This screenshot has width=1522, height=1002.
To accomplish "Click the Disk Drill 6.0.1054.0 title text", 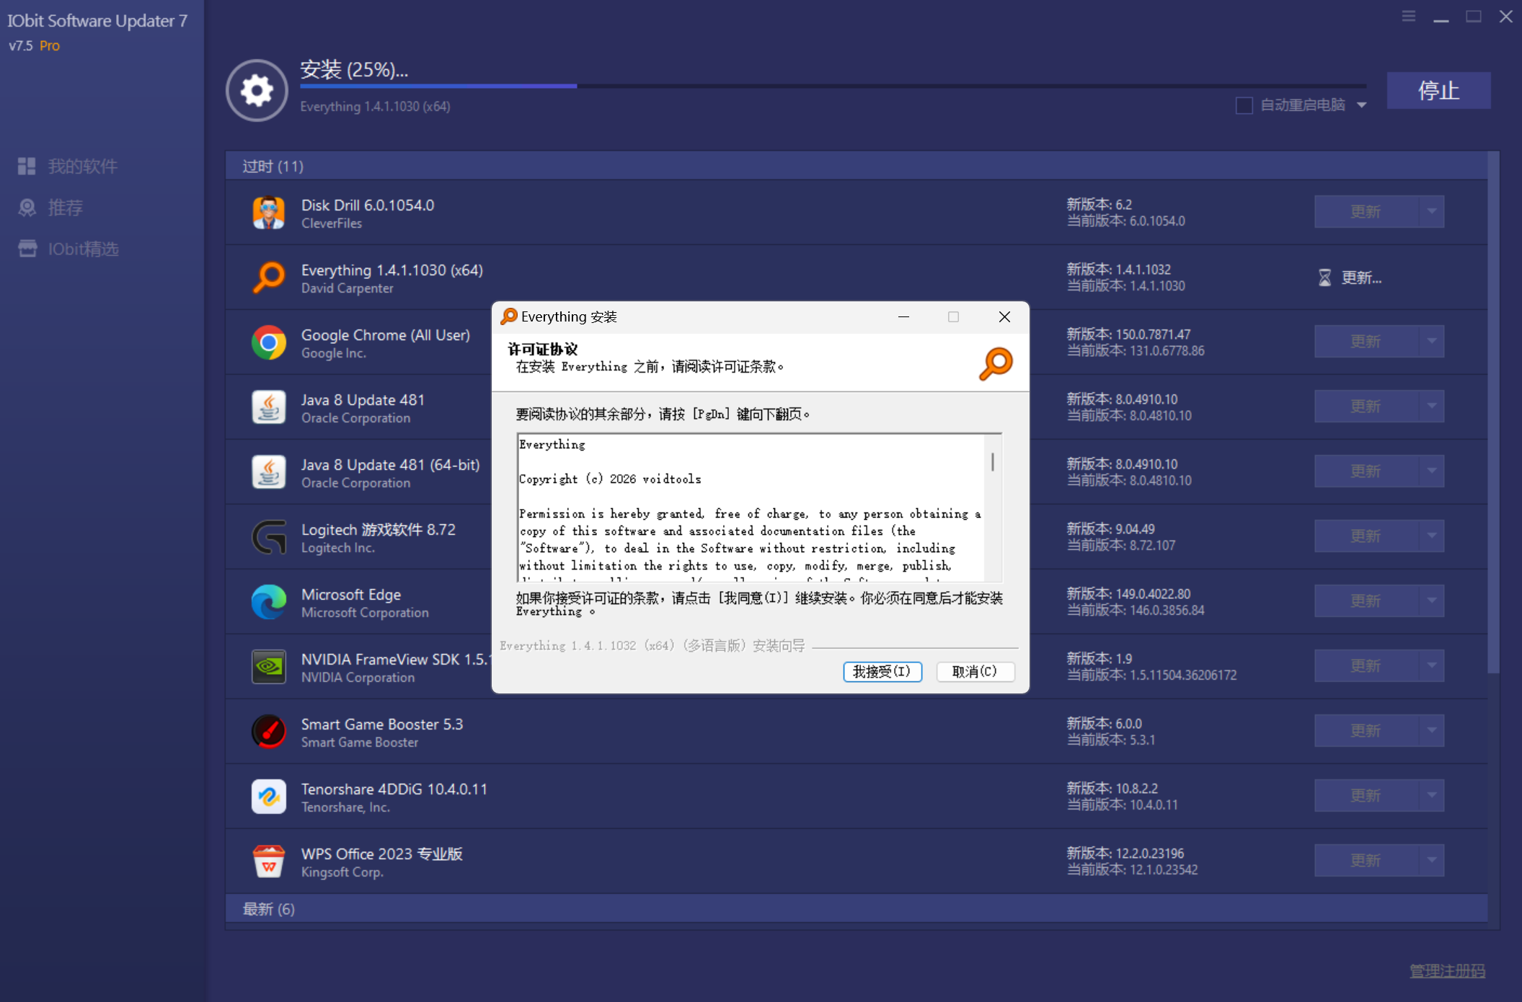I will pos(368,205).
